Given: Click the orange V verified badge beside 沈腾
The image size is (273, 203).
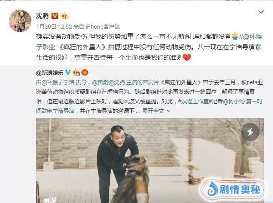Looking at the screenshot, I should tap(55, 16).
